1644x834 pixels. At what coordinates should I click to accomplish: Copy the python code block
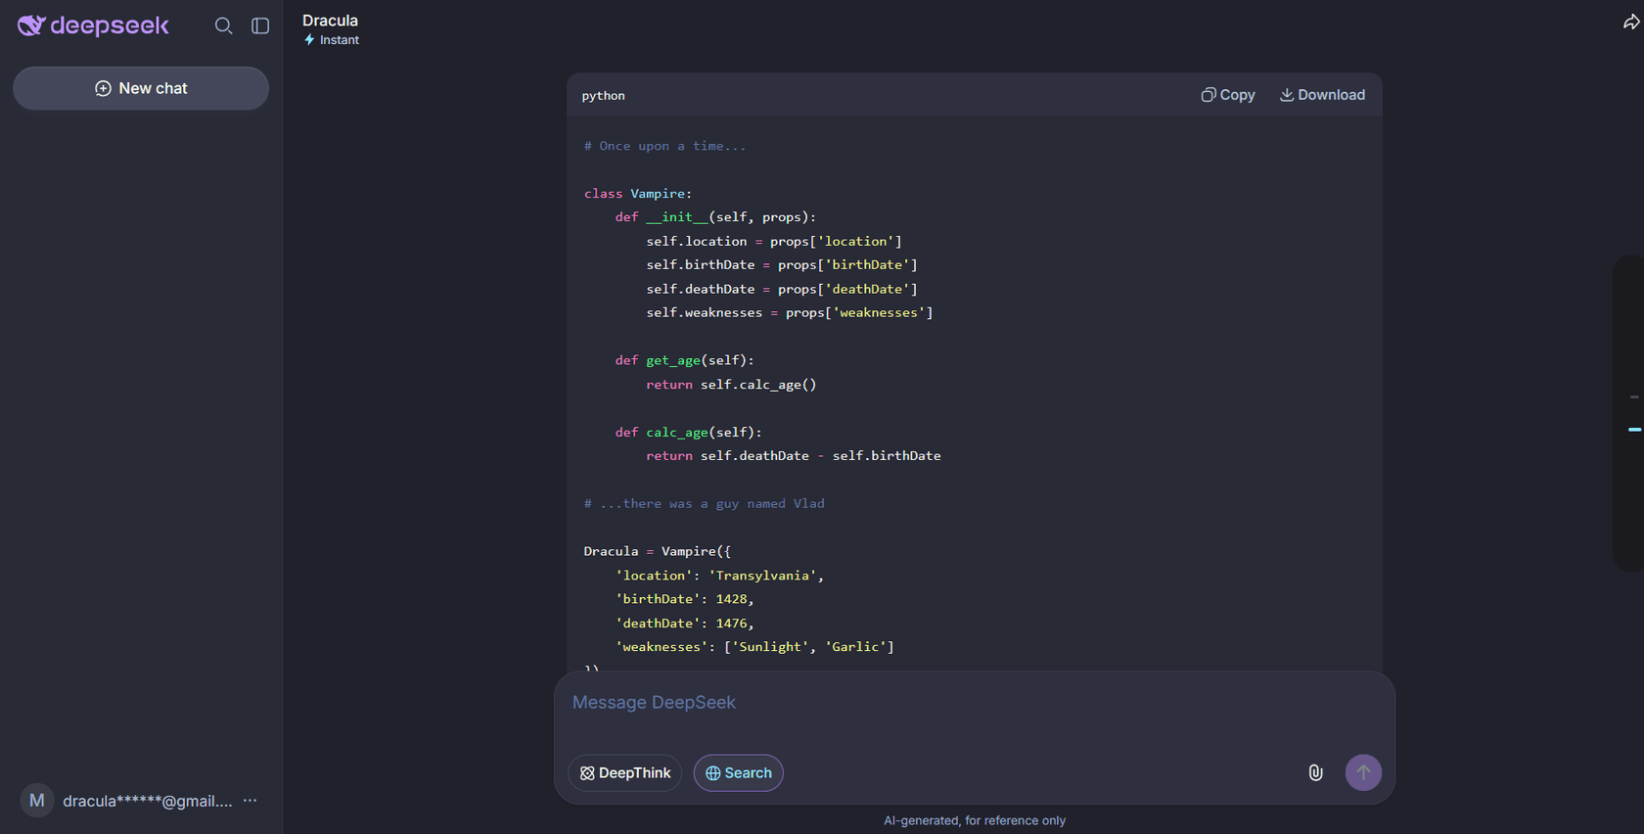pyautogui.click(x=1228, y=95)
